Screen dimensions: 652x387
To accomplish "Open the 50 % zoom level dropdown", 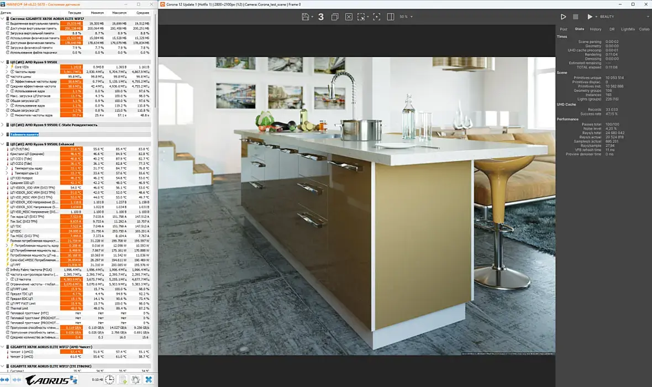I will coord(406,17).
